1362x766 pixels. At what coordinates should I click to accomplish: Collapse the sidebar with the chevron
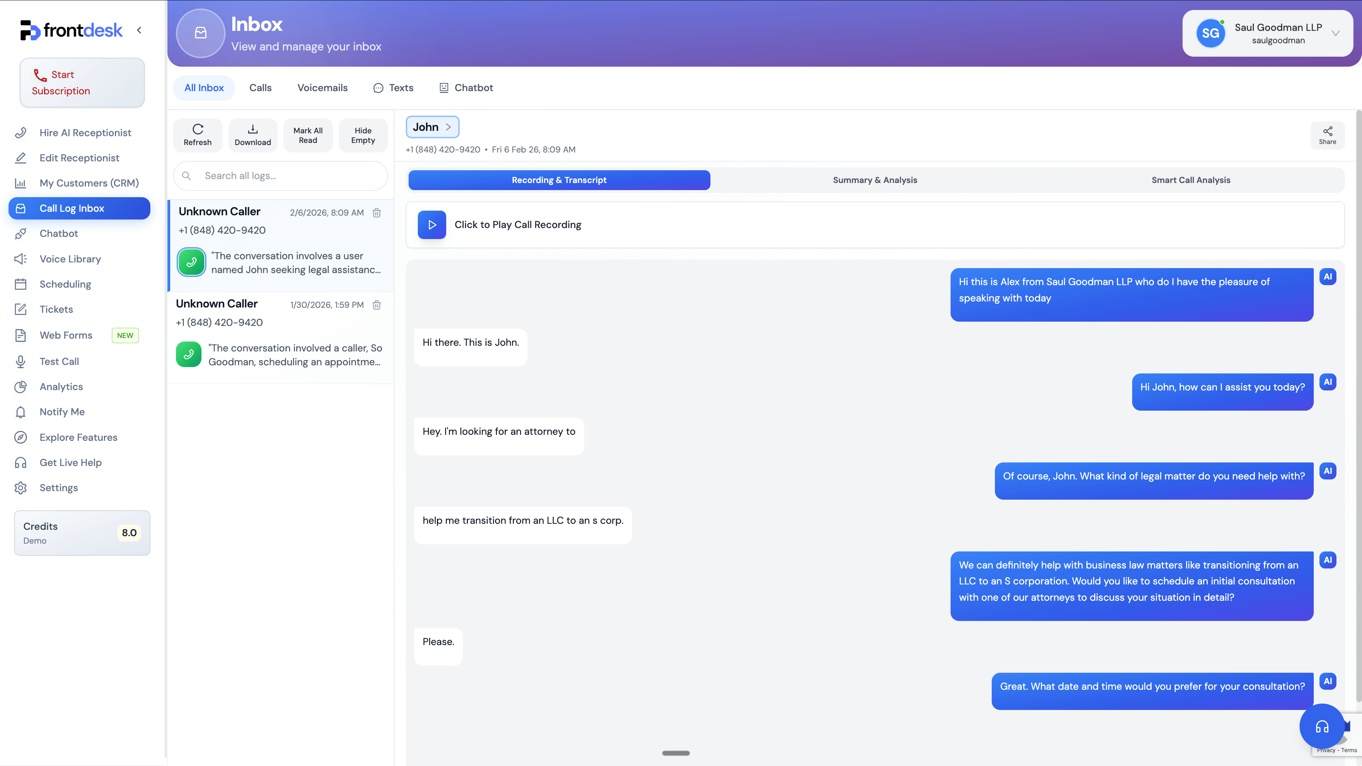point(139,30)
